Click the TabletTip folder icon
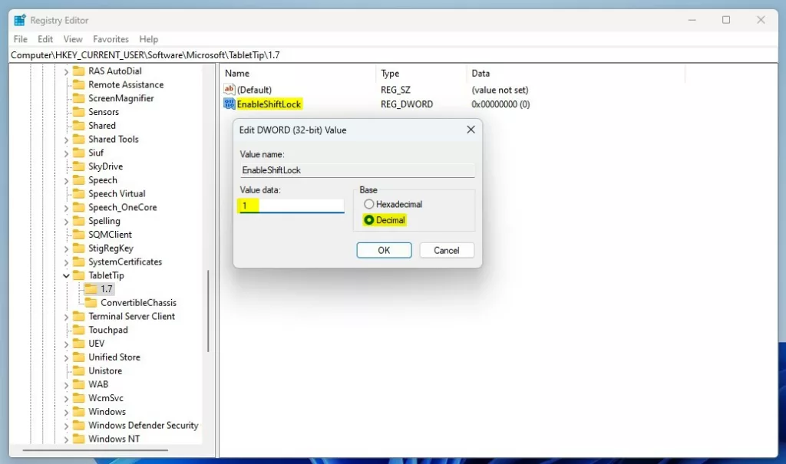 [x=79, y=275]
